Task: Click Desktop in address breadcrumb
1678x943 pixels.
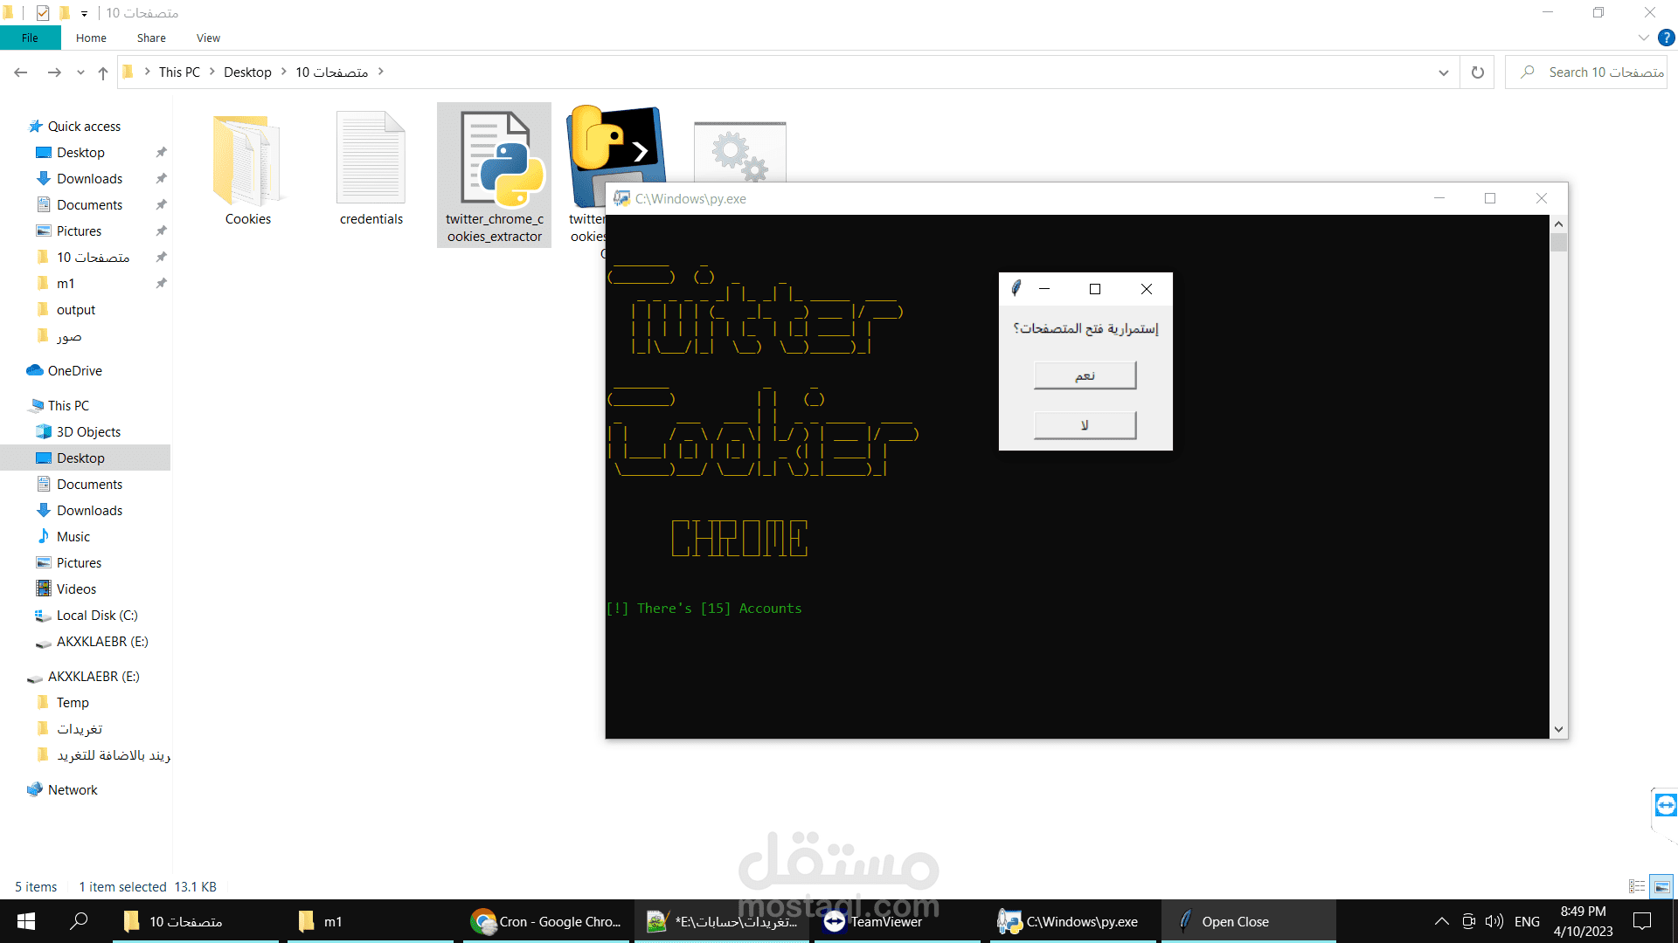Action: [247, 72]
